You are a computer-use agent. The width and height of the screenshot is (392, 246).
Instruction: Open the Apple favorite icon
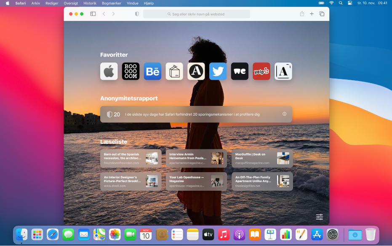click(x=109, y=71)
